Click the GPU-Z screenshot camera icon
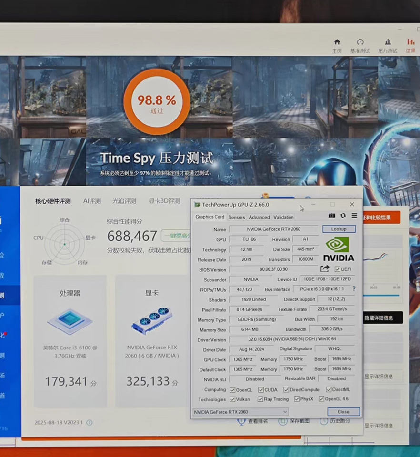This screenshot has width=420, height=457. coord(332,216)
